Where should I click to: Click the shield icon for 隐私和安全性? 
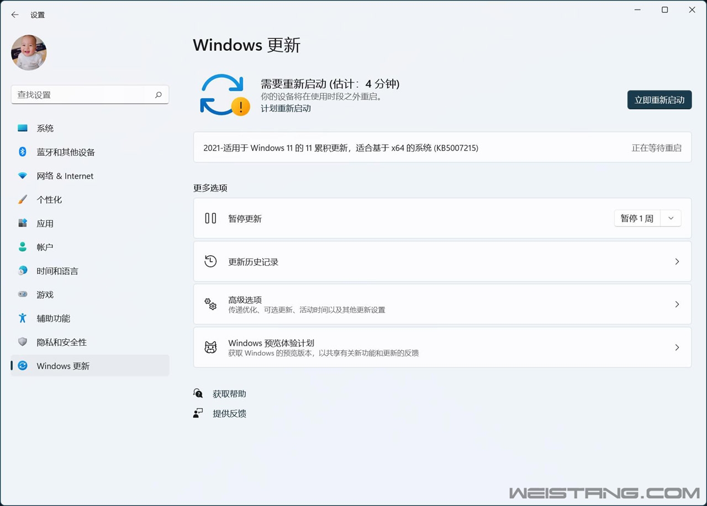tap(23, 342)
